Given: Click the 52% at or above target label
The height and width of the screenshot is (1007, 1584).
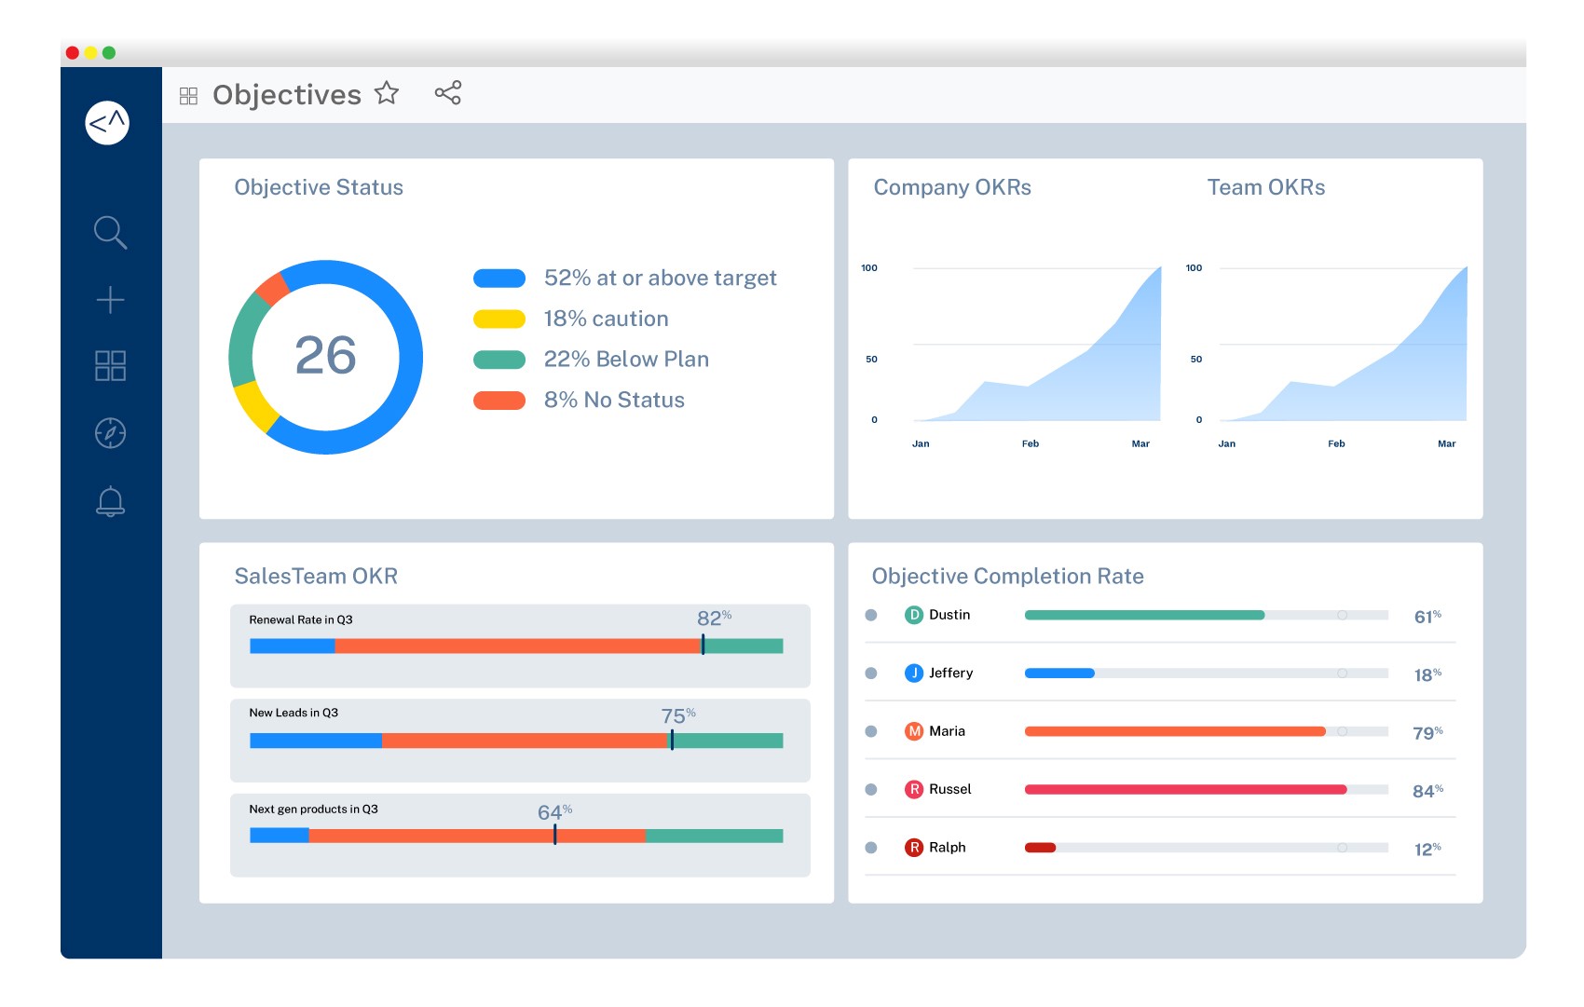Looking at the screenshot, I should point(660,278).
